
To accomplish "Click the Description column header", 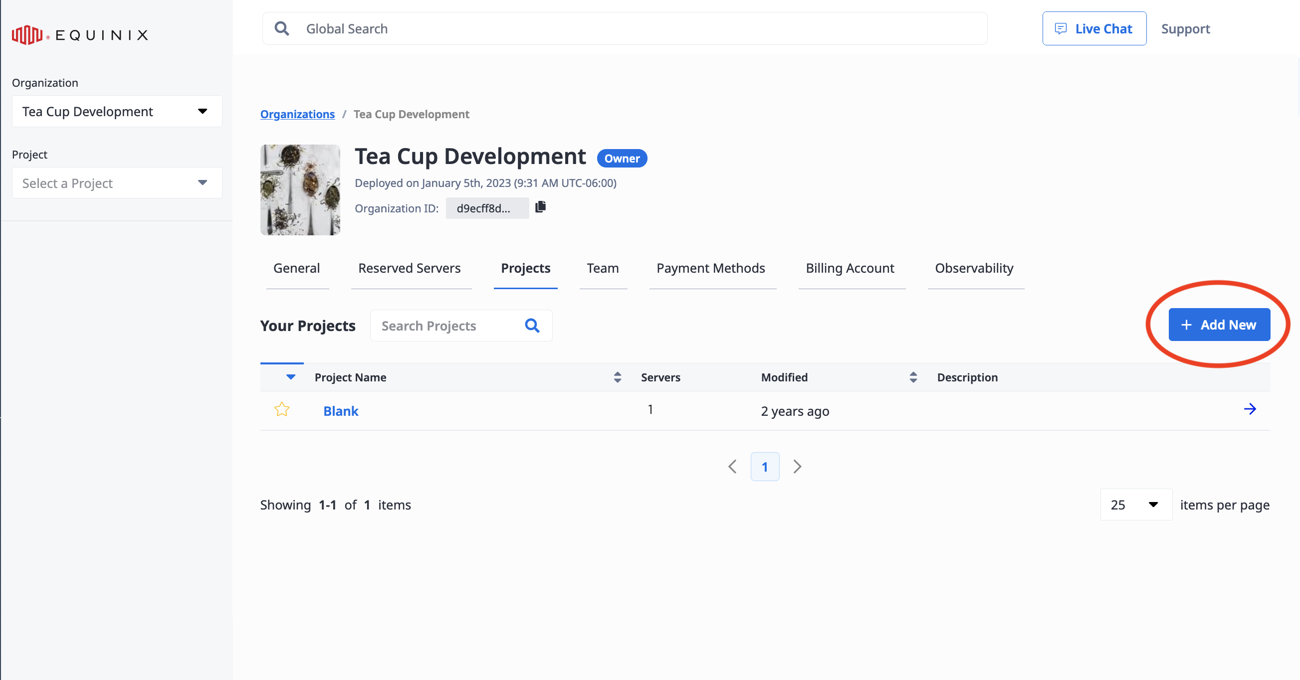I will tap(967, 377).
